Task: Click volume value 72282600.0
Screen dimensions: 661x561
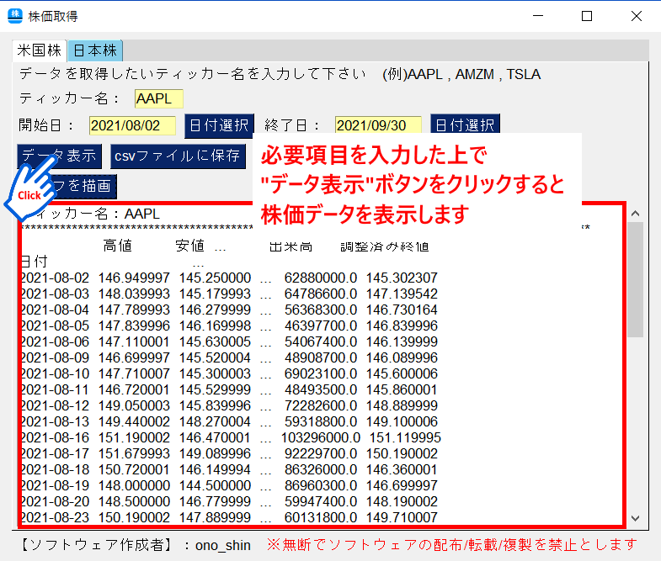Action: [321, 406]
